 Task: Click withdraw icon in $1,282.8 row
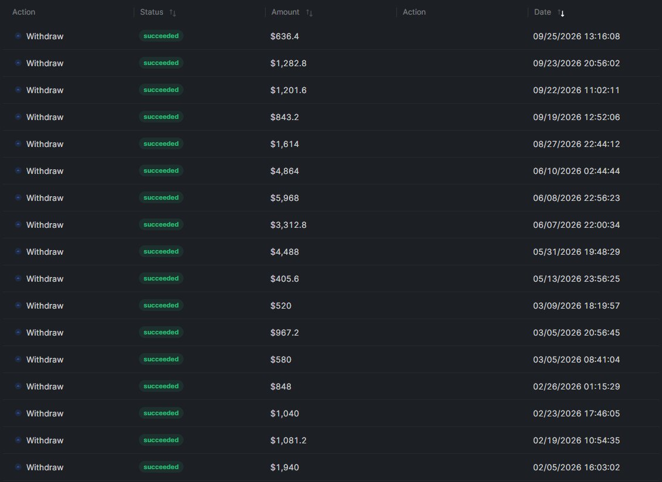click(18, 63)
